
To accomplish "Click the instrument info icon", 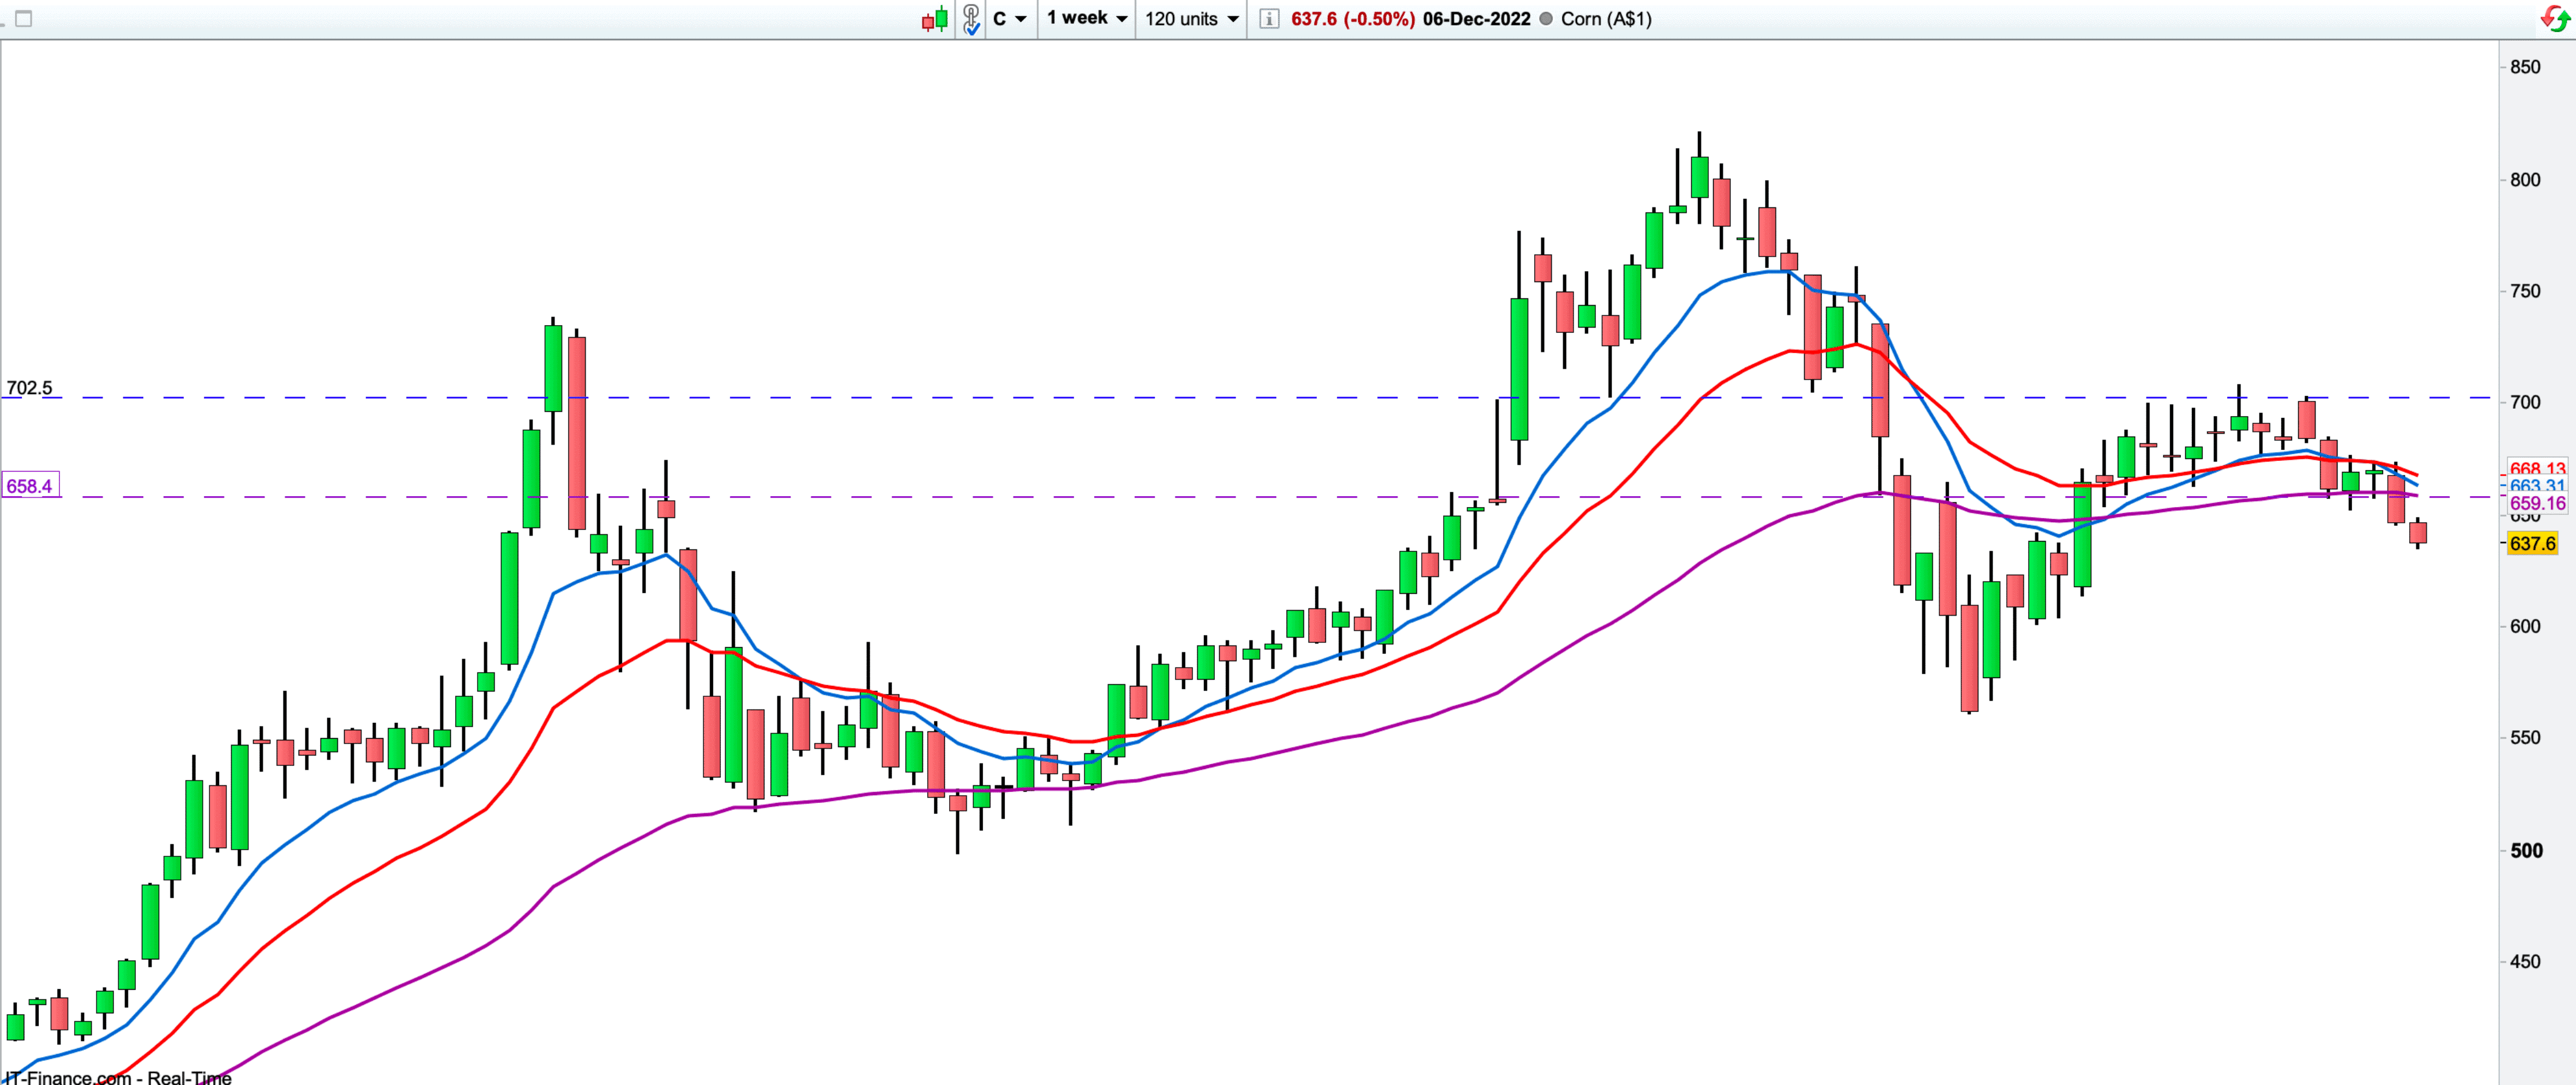I will (1268, 19).
